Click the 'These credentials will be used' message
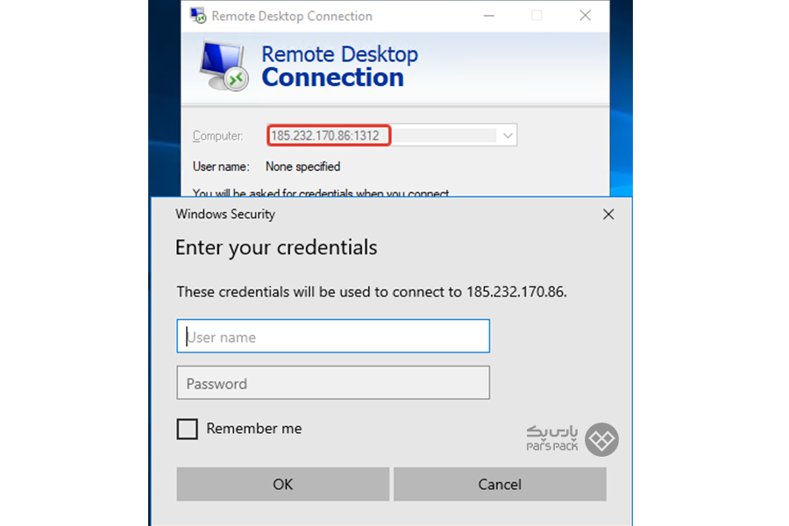The width and height of the screenshot is (789, 526). (372, 292)
